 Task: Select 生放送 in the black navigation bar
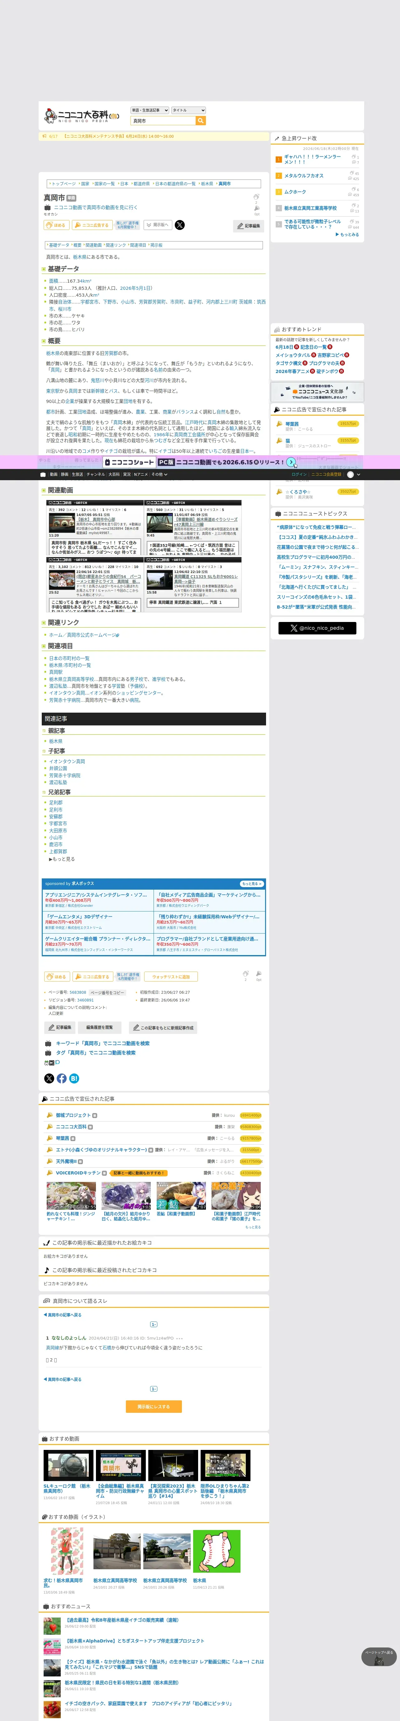pos(78,474)
